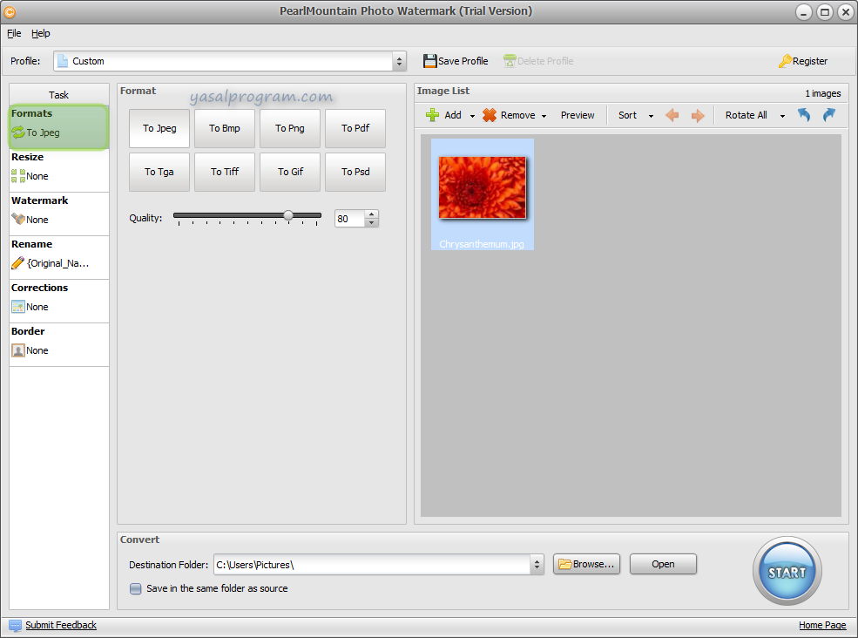Open the Sort dropdown arrow
Image resolution: width=858 pixels, height=638 pixels.
click(651, 116)
